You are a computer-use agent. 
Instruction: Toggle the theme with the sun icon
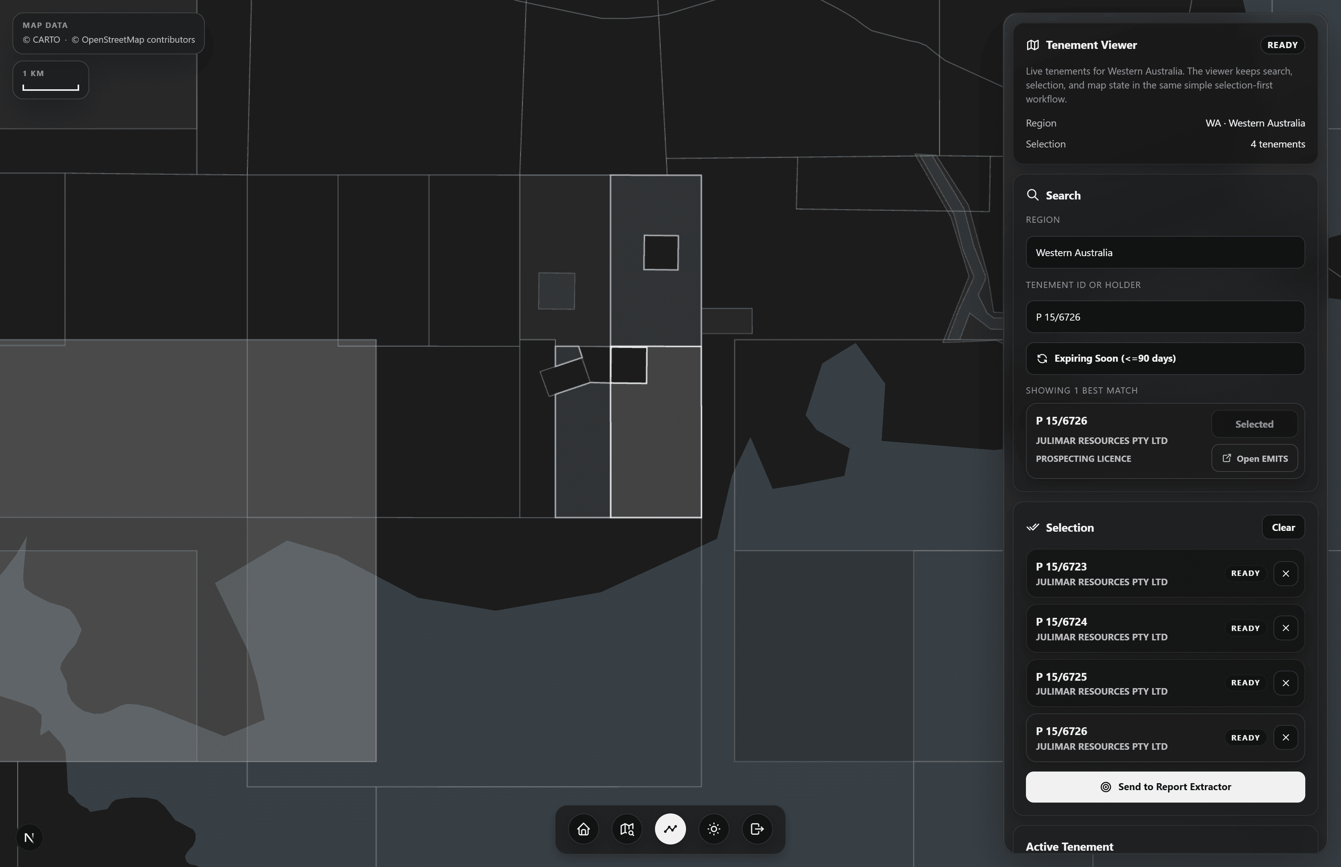point(713,828)
